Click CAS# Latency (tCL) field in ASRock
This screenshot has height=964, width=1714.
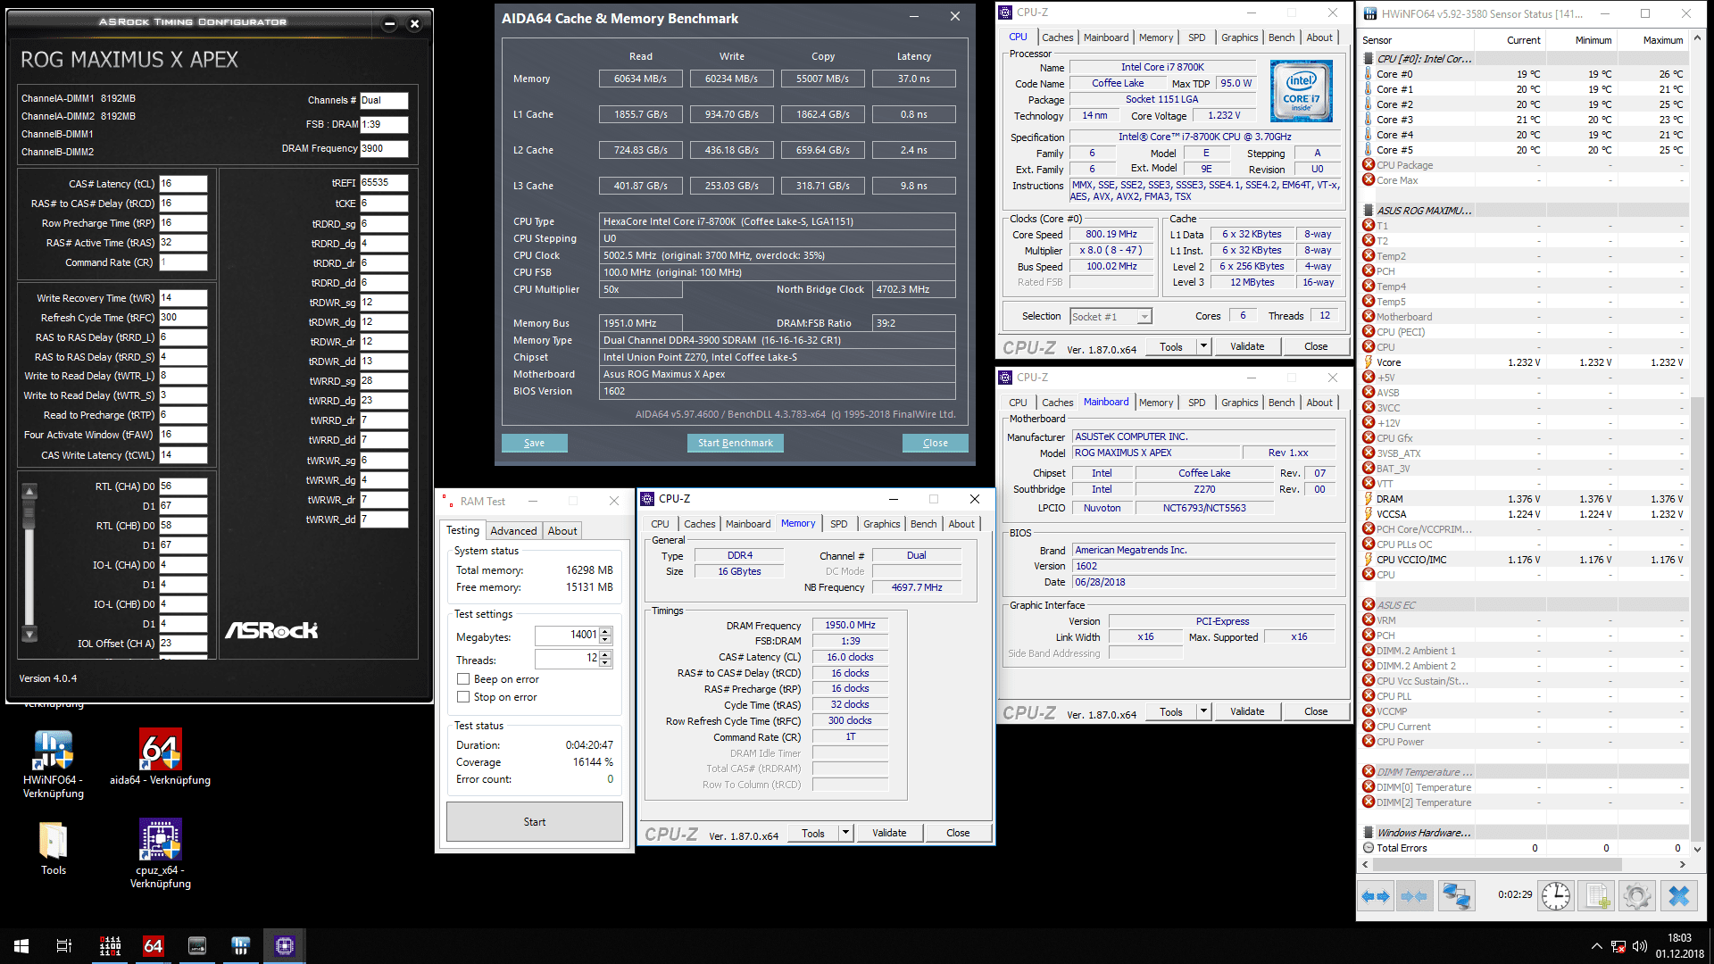(x=183, y=184)
